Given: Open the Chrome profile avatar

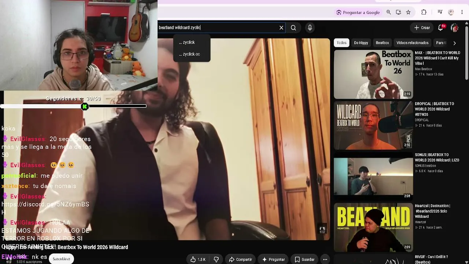Looking at the screenshot, I should pos(451,12).
